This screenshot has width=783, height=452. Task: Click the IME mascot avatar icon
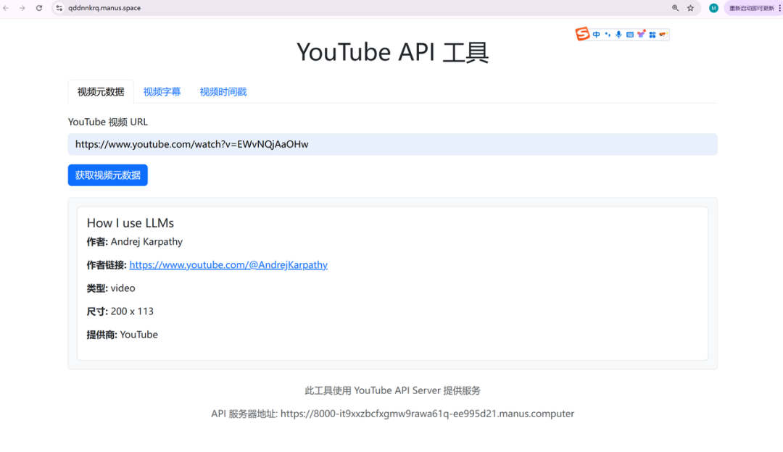pyautogui.click(x=663, y=35)
